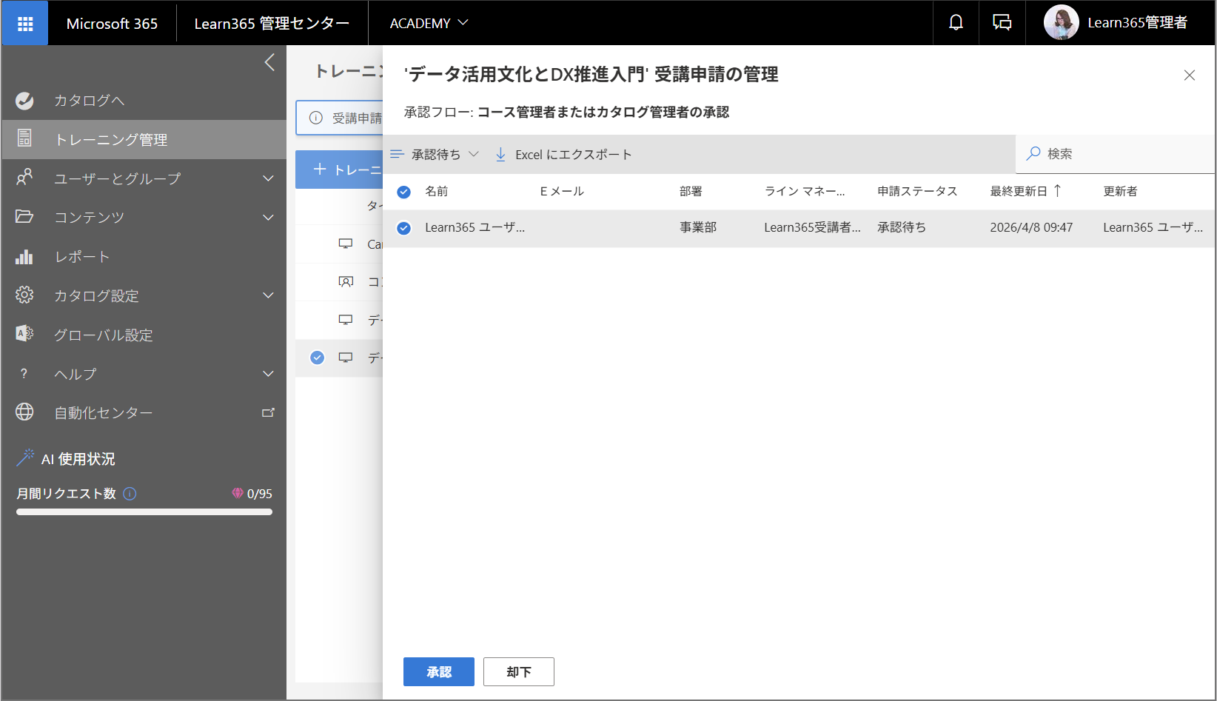Close the 受講申請の管理 panel
1217x701 pixels.
point(1190,75)
